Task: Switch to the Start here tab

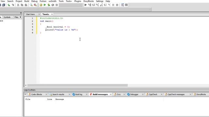Action: pos(30,14)
